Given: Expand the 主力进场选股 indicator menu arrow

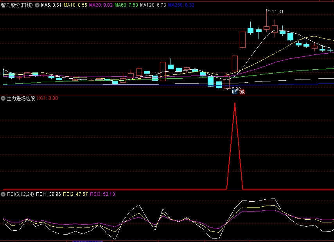Looking at the screenshot, I should (x=3, y=98).
